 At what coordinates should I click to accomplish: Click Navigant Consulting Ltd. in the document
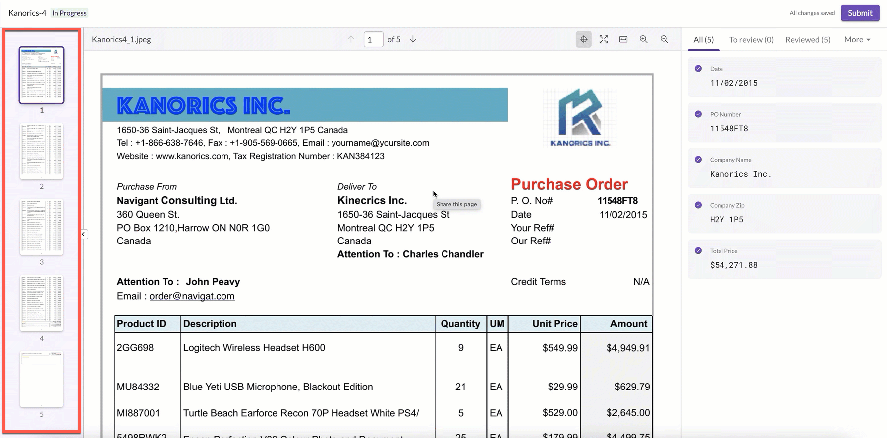(x=177, y=201)
